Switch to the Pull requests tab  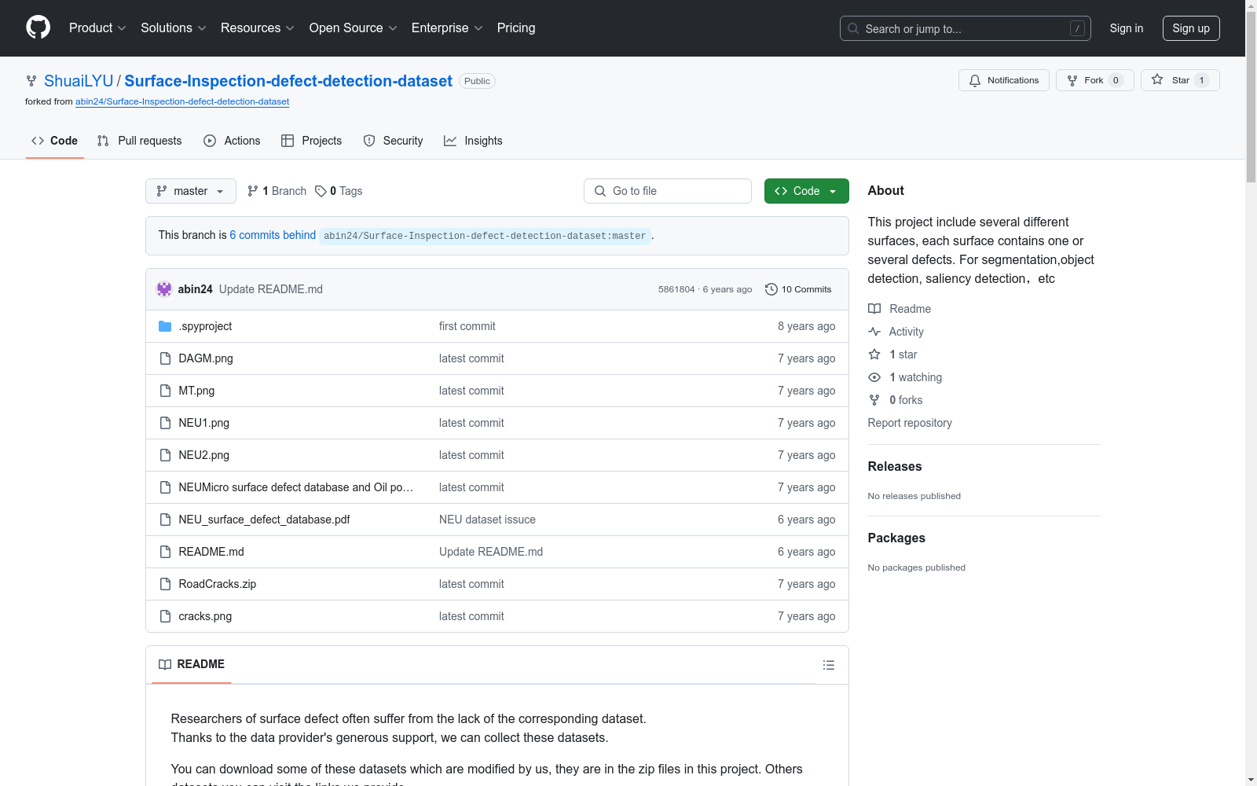pyautogui.click(x=140, y=141)
